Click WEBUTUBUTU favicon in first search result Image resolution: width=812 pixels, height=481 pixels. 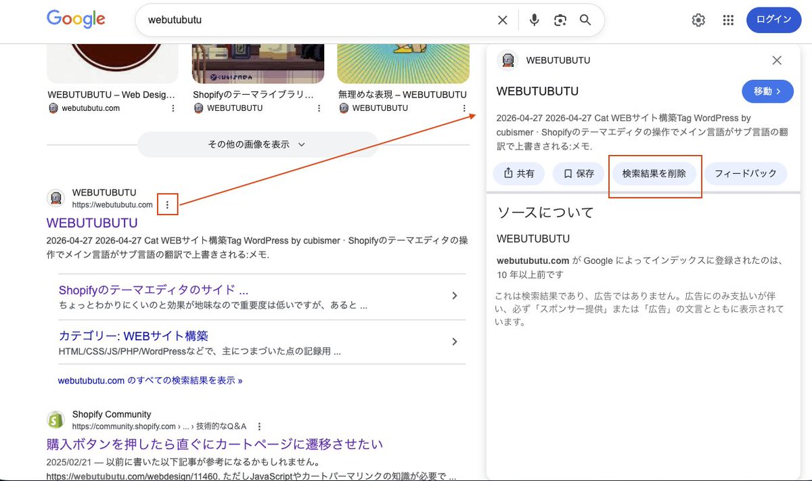(x=55, y=198)
